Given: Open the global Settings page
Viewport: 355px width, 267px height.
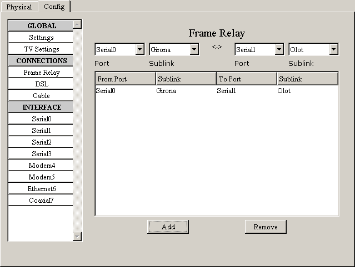Looking at the screenshot, I should point(41,38).
